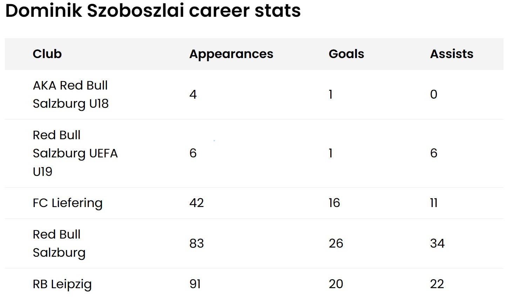Select the Appearances column header
The height and width of the screenshot is (298, 507).
click(x=231, y=54)
